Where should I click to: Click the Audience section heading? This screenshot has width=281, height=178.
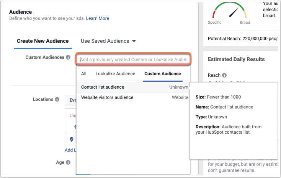click(20, 12)
